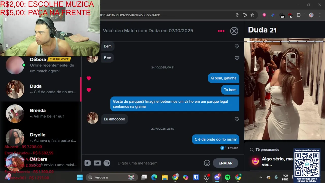The height and width of the screenshot is (183, 325).
Task: Open Spotify from the taskbar
Action: tap(227, 177)
